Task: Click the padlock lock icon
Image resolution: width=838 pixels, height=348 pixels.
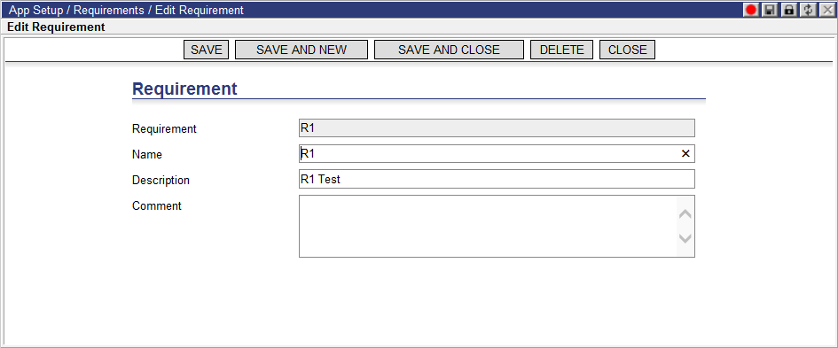Action: tap(788, 10)
